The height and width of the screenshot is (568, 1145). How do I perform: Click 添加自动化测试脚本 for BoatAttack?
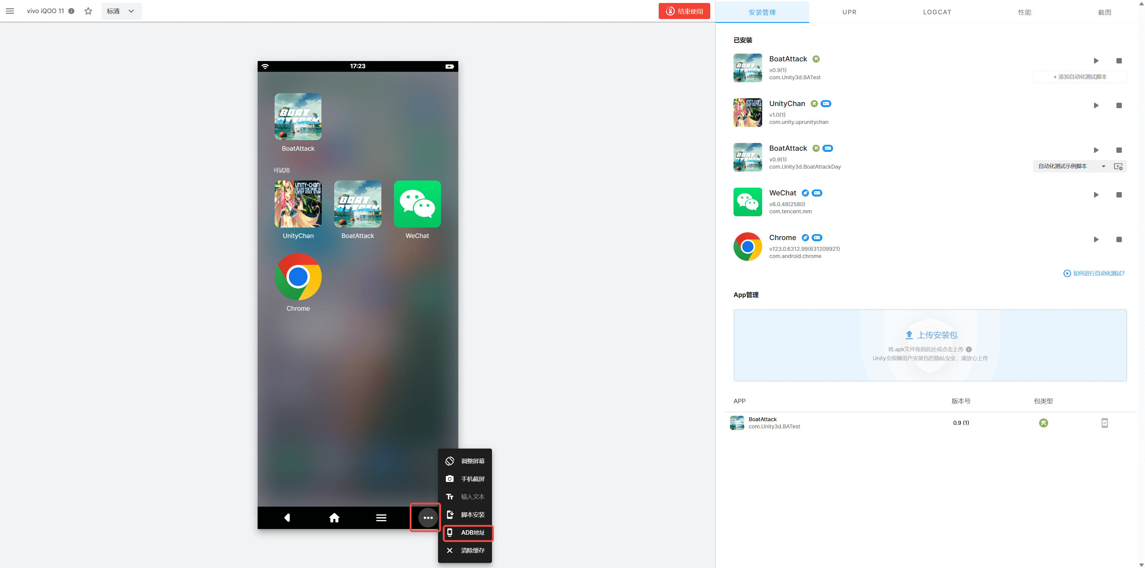tap(1080, 77)
